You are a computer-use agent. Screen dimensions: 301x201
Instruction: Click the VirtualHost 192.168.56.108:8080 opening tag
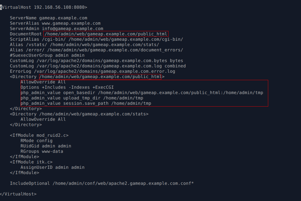pos(44,7)
